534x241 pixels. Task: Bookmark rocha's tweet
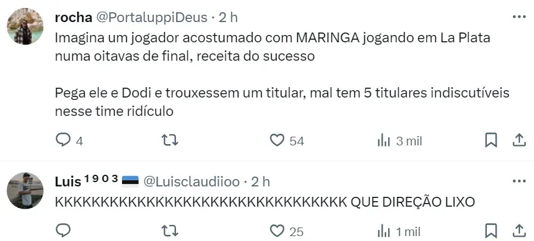pyautogui.click(x=490, y=140)
